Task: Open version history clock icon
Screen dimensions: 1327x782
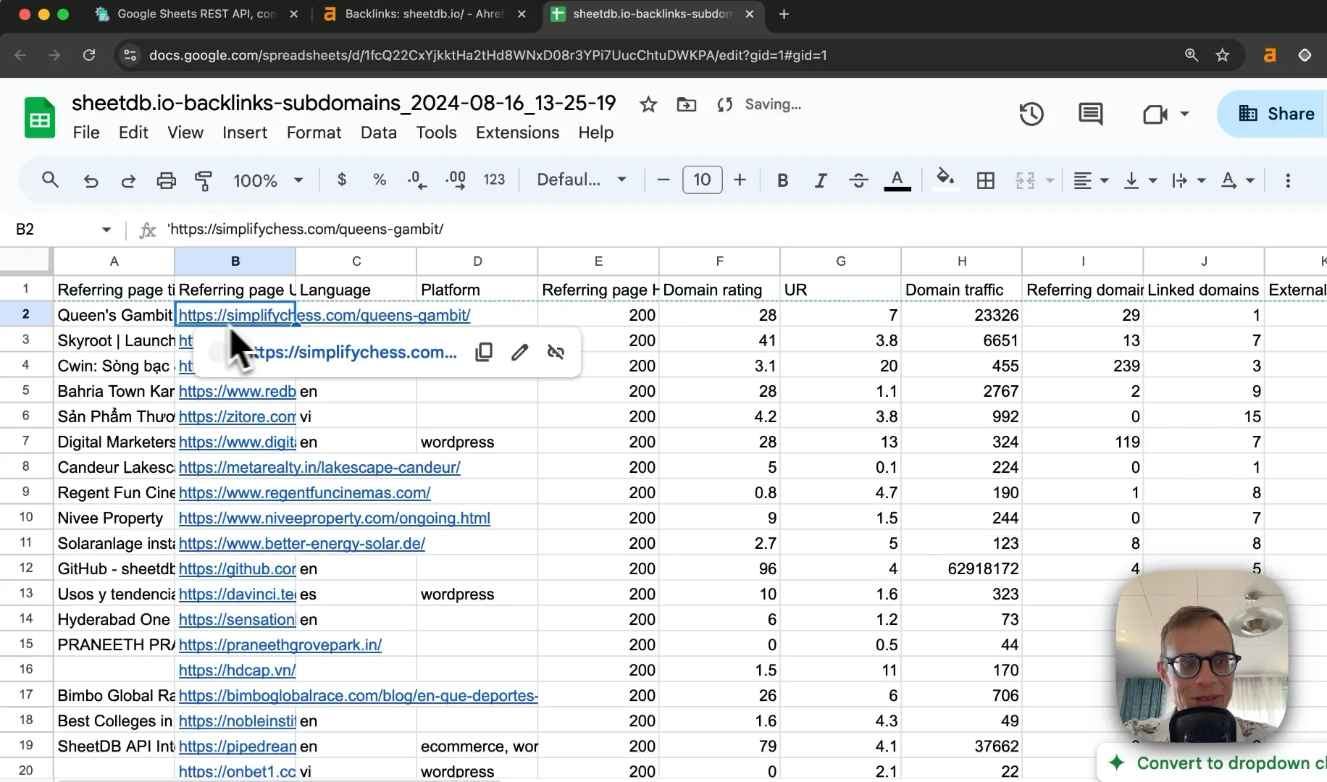Action: tap(1031, 114)
